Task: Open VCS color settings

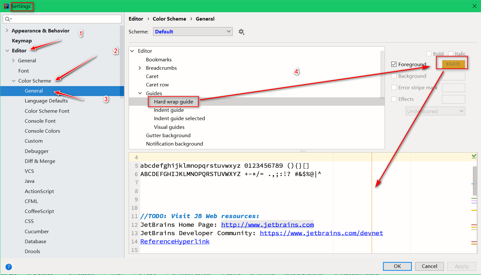Action: pos(29,171)
